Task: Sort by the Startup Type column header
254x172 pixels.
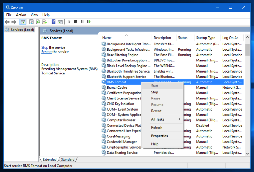Action: point(207,38)
